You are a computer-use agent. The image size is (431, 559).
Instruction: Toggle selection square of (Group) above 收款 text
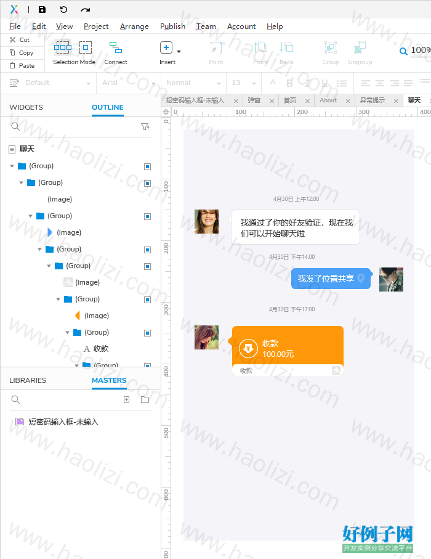pyautogui.click(x=148, y=333)
